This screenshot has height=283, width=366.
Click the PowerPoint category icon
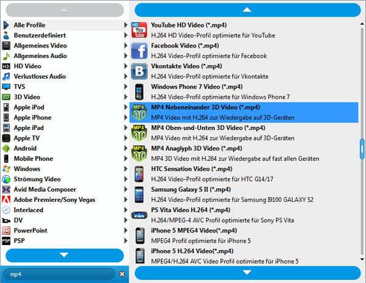click(x=6, y=231)
